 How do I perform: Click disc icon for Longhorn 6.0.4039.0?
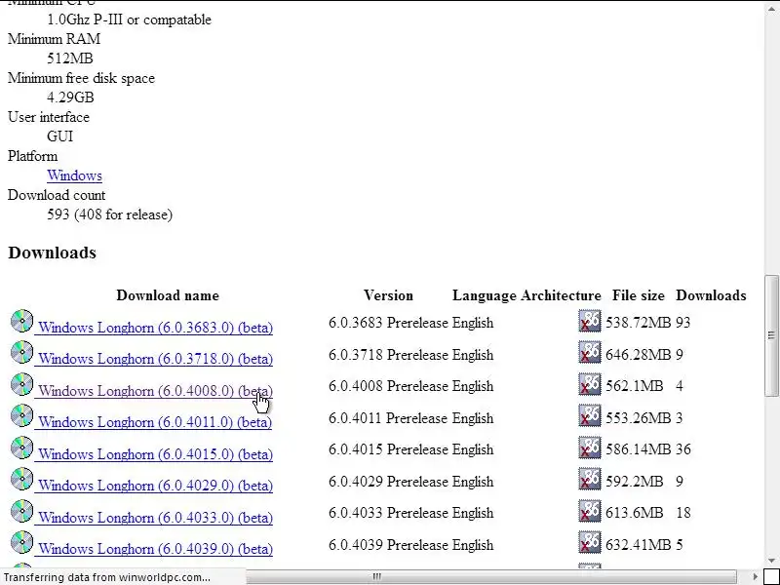(x=21, y=542)
